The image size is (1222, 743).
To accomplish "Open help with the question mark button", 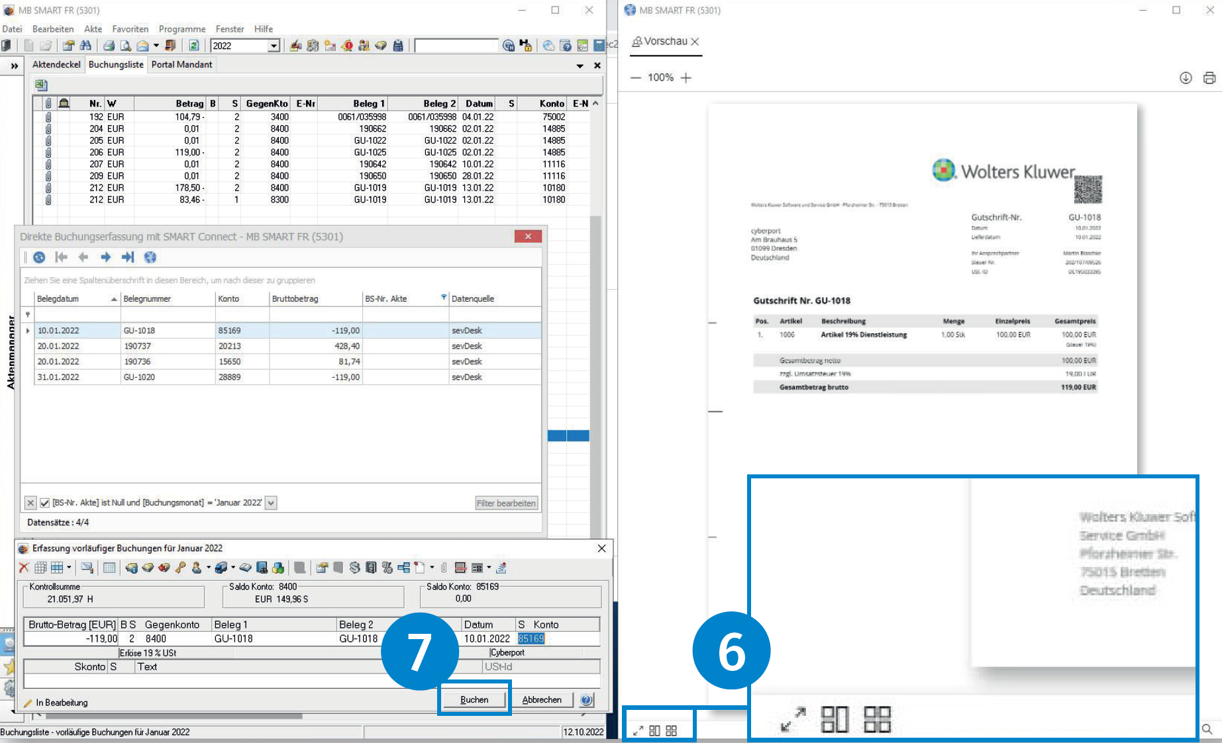I will click(586, 700).
